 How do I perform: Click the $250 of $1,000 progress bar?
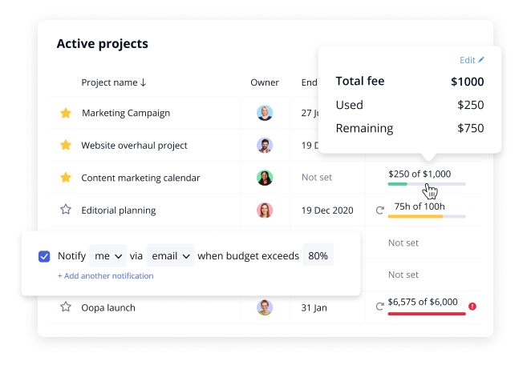coord(426,184)
